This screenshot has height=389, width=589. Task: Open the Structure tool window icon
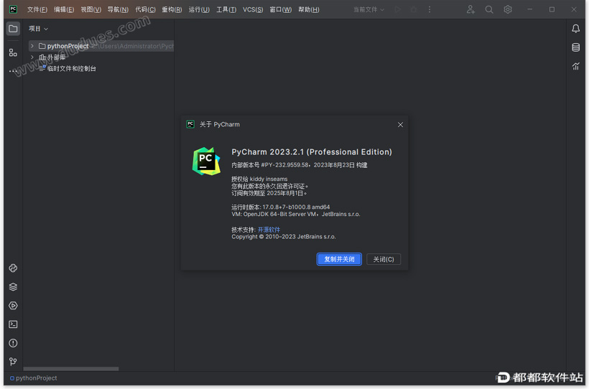click(13, 52)
